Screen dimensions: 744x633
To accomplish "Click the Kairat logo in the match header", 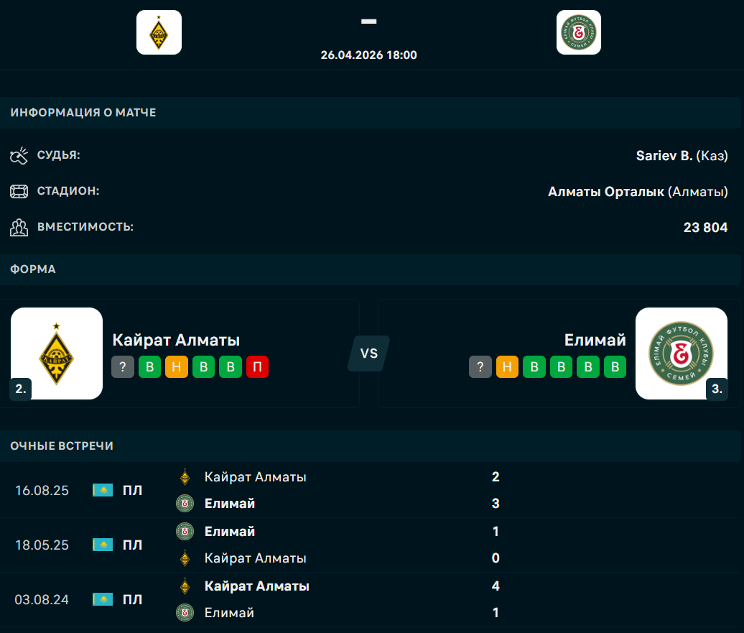I will (x=159, y=32).
